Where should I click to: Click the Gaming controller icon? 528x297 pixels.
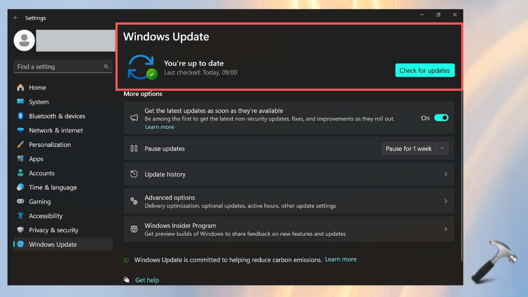pyautogui.click(x=20, y=202)
